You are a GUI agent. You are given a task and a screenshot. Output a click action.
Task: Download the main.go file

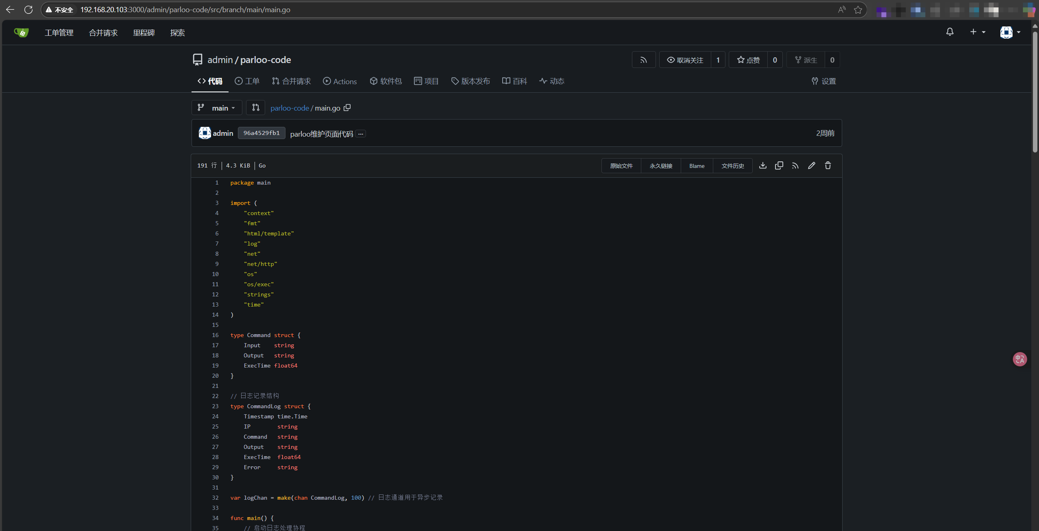[763, 165]
